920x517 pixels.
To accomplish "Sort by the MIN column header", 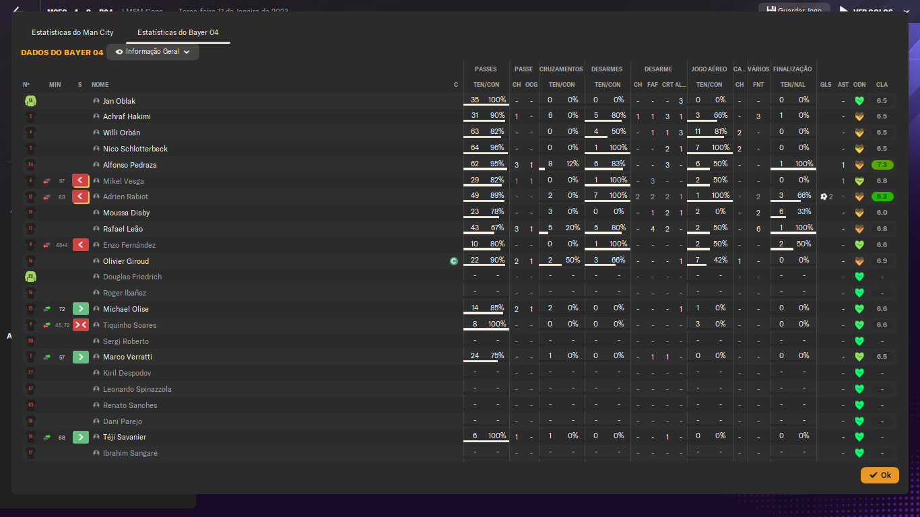I will coord(55,85).
